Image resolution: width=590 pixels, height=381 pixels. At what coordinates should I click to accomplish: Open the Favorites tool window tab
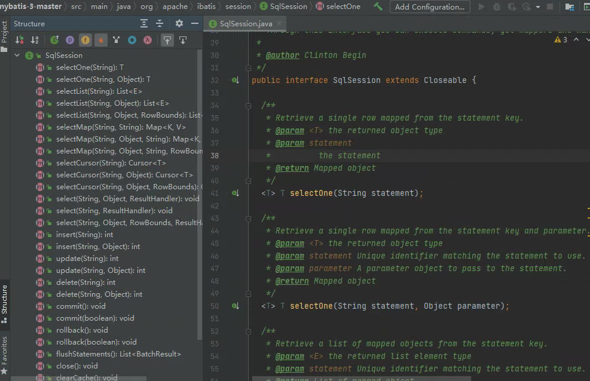coord(4,355)
